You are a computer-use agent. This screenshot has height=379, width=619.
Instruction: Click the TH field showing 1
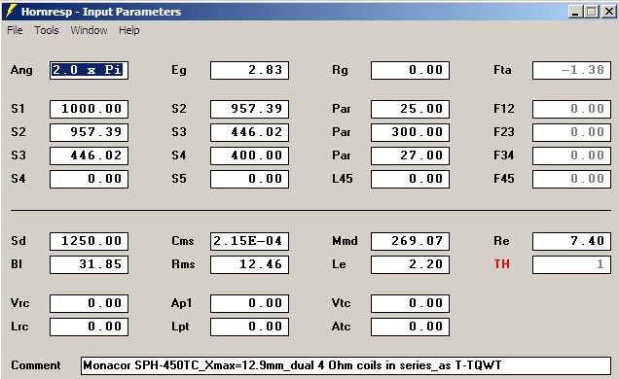(x=571, y=264)
